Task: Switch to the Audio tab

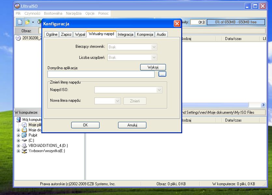Action: [x=161, y=34]
